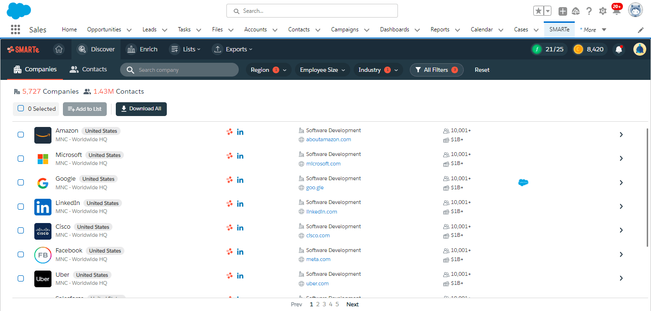Expand the Region filter dropdown
Viewport: 651px width, 311px height.
click(x=269, y=70)
